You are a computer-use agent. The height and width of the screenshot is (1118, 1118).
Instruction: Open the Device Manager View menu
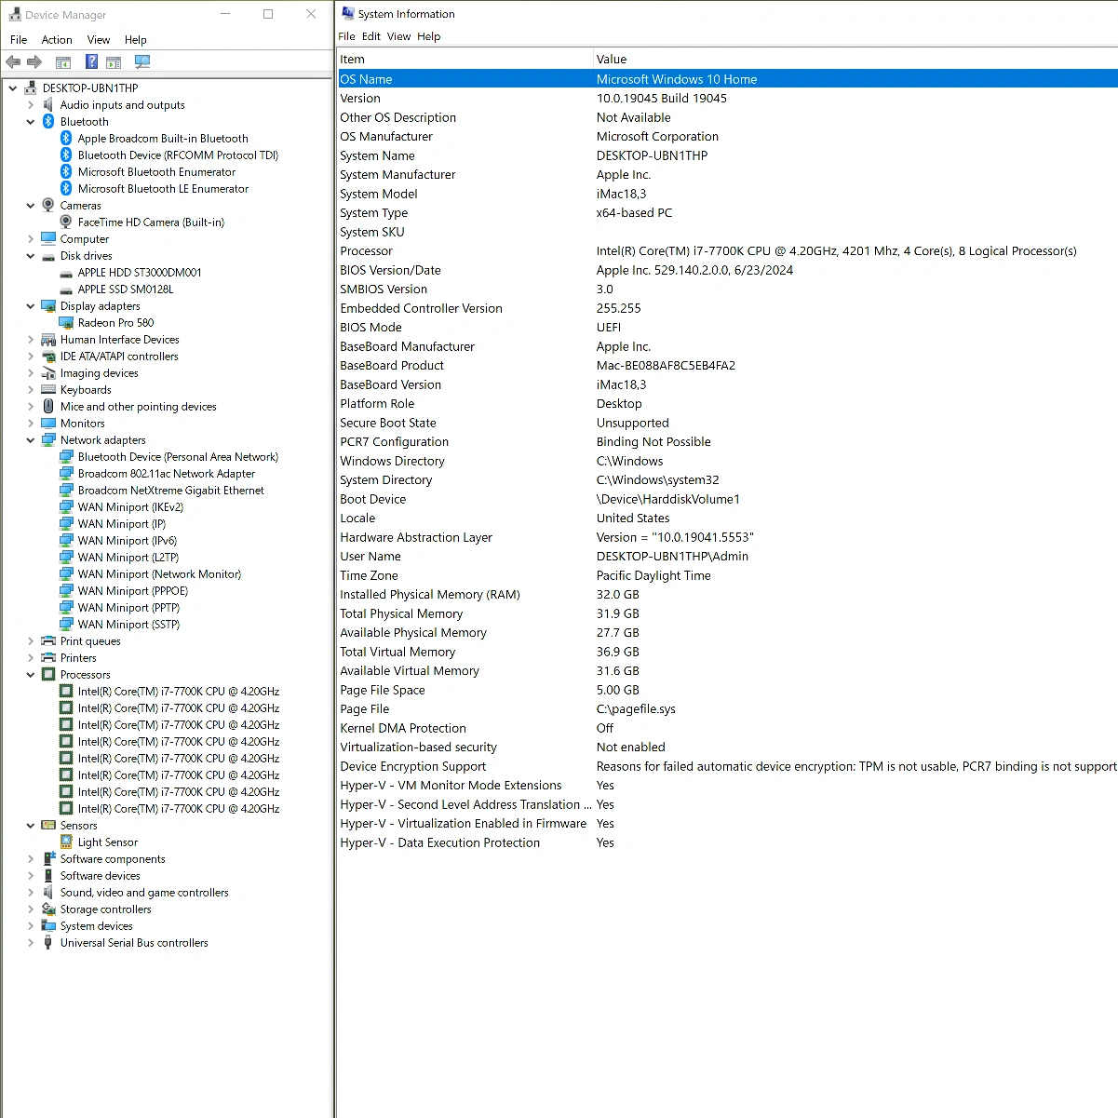click(99, 40)
